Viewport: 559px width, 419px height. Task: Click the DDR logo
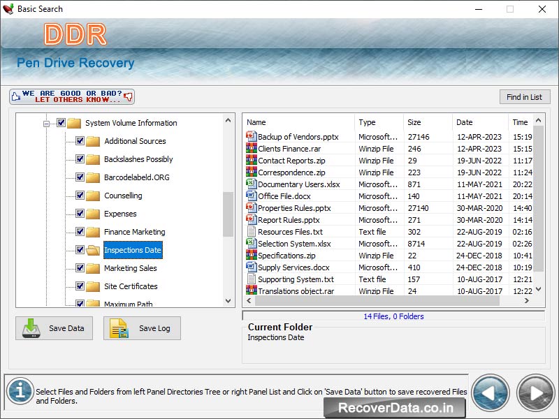pyautogui.click(x=76, y=35)
